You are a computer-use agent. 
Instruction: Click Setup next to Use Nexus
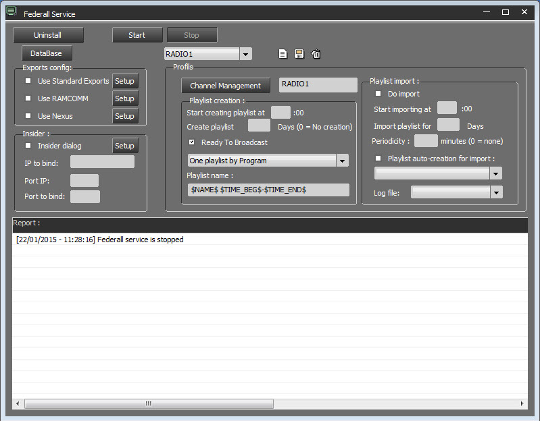(x=124, y=116)
